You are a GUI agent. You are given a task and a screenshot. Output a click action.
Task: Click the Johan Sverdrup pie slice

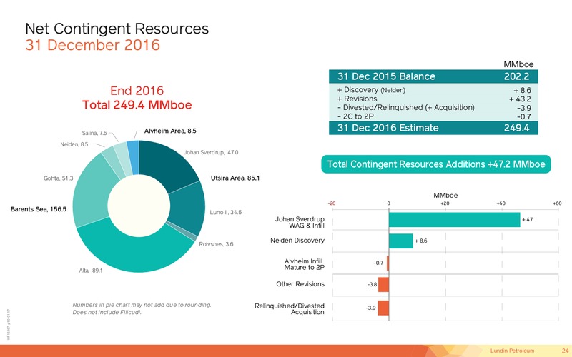pyautogui.click(x=167, y=164)
